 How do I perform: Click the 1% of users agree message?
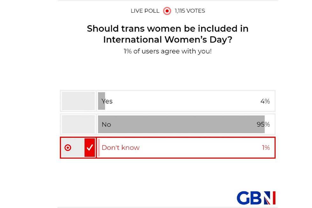click(x=168, y=51)
